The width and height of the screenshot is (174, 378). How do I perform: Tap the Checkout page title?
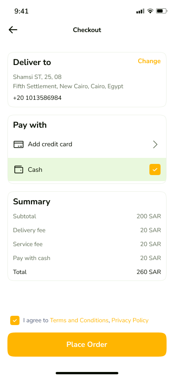87,30
